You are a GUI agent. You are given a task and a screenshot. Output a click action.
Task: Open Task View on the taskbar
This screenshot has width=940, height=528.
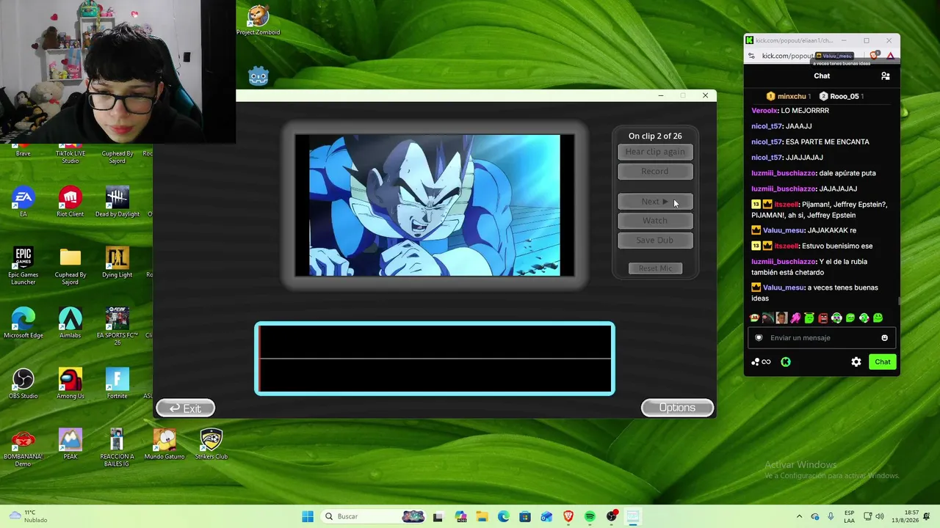coord(438,516)
